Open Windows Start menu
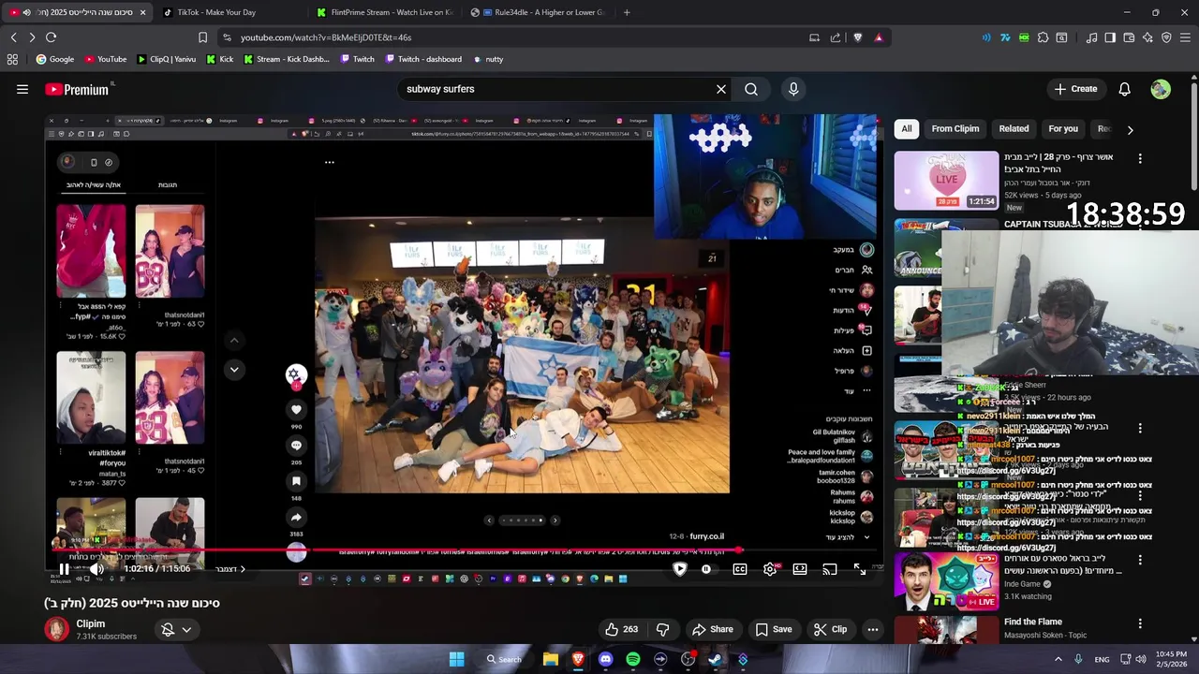Image resolution: width=1199 pixels, height=674 pixels. tap(456, 659)
